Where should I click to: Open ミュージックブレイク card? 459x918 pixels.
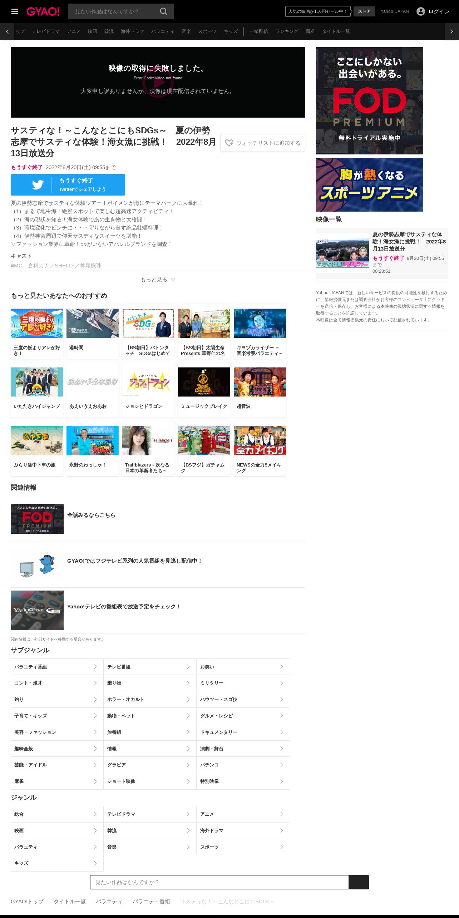(204, 390)
